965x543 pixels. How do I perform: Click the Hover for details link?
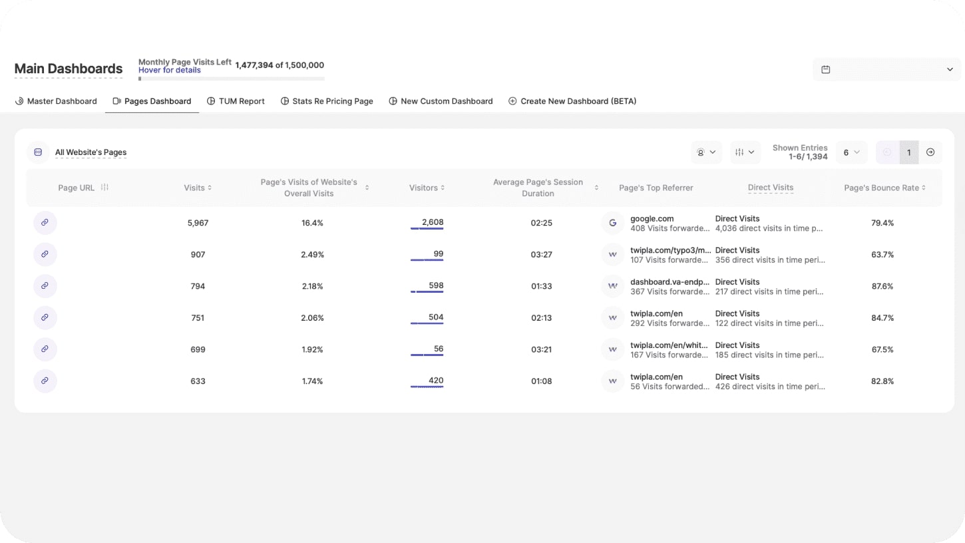pyautogui.click(x=169, y=70)
